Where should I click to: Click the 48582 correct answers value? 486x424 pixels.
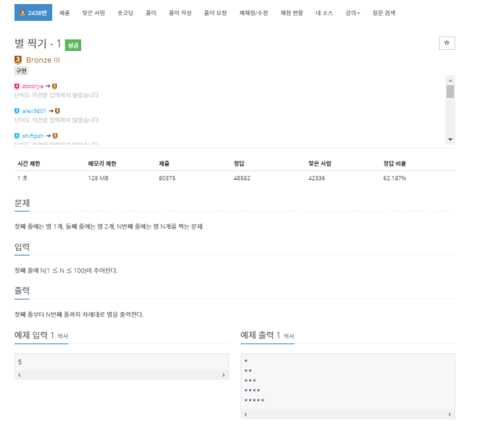click(242, 178)
